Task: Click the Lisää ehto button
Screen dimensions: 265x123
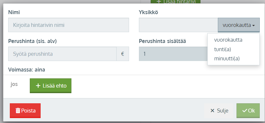Action: click(x=50, y=86)
